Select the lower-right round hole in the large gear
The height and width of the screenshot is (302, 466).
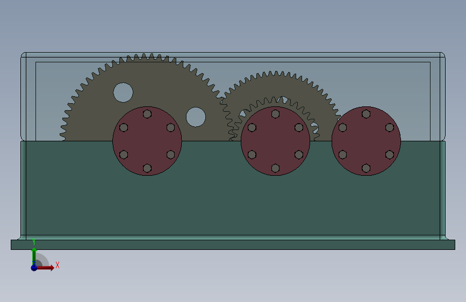(196, 117)
